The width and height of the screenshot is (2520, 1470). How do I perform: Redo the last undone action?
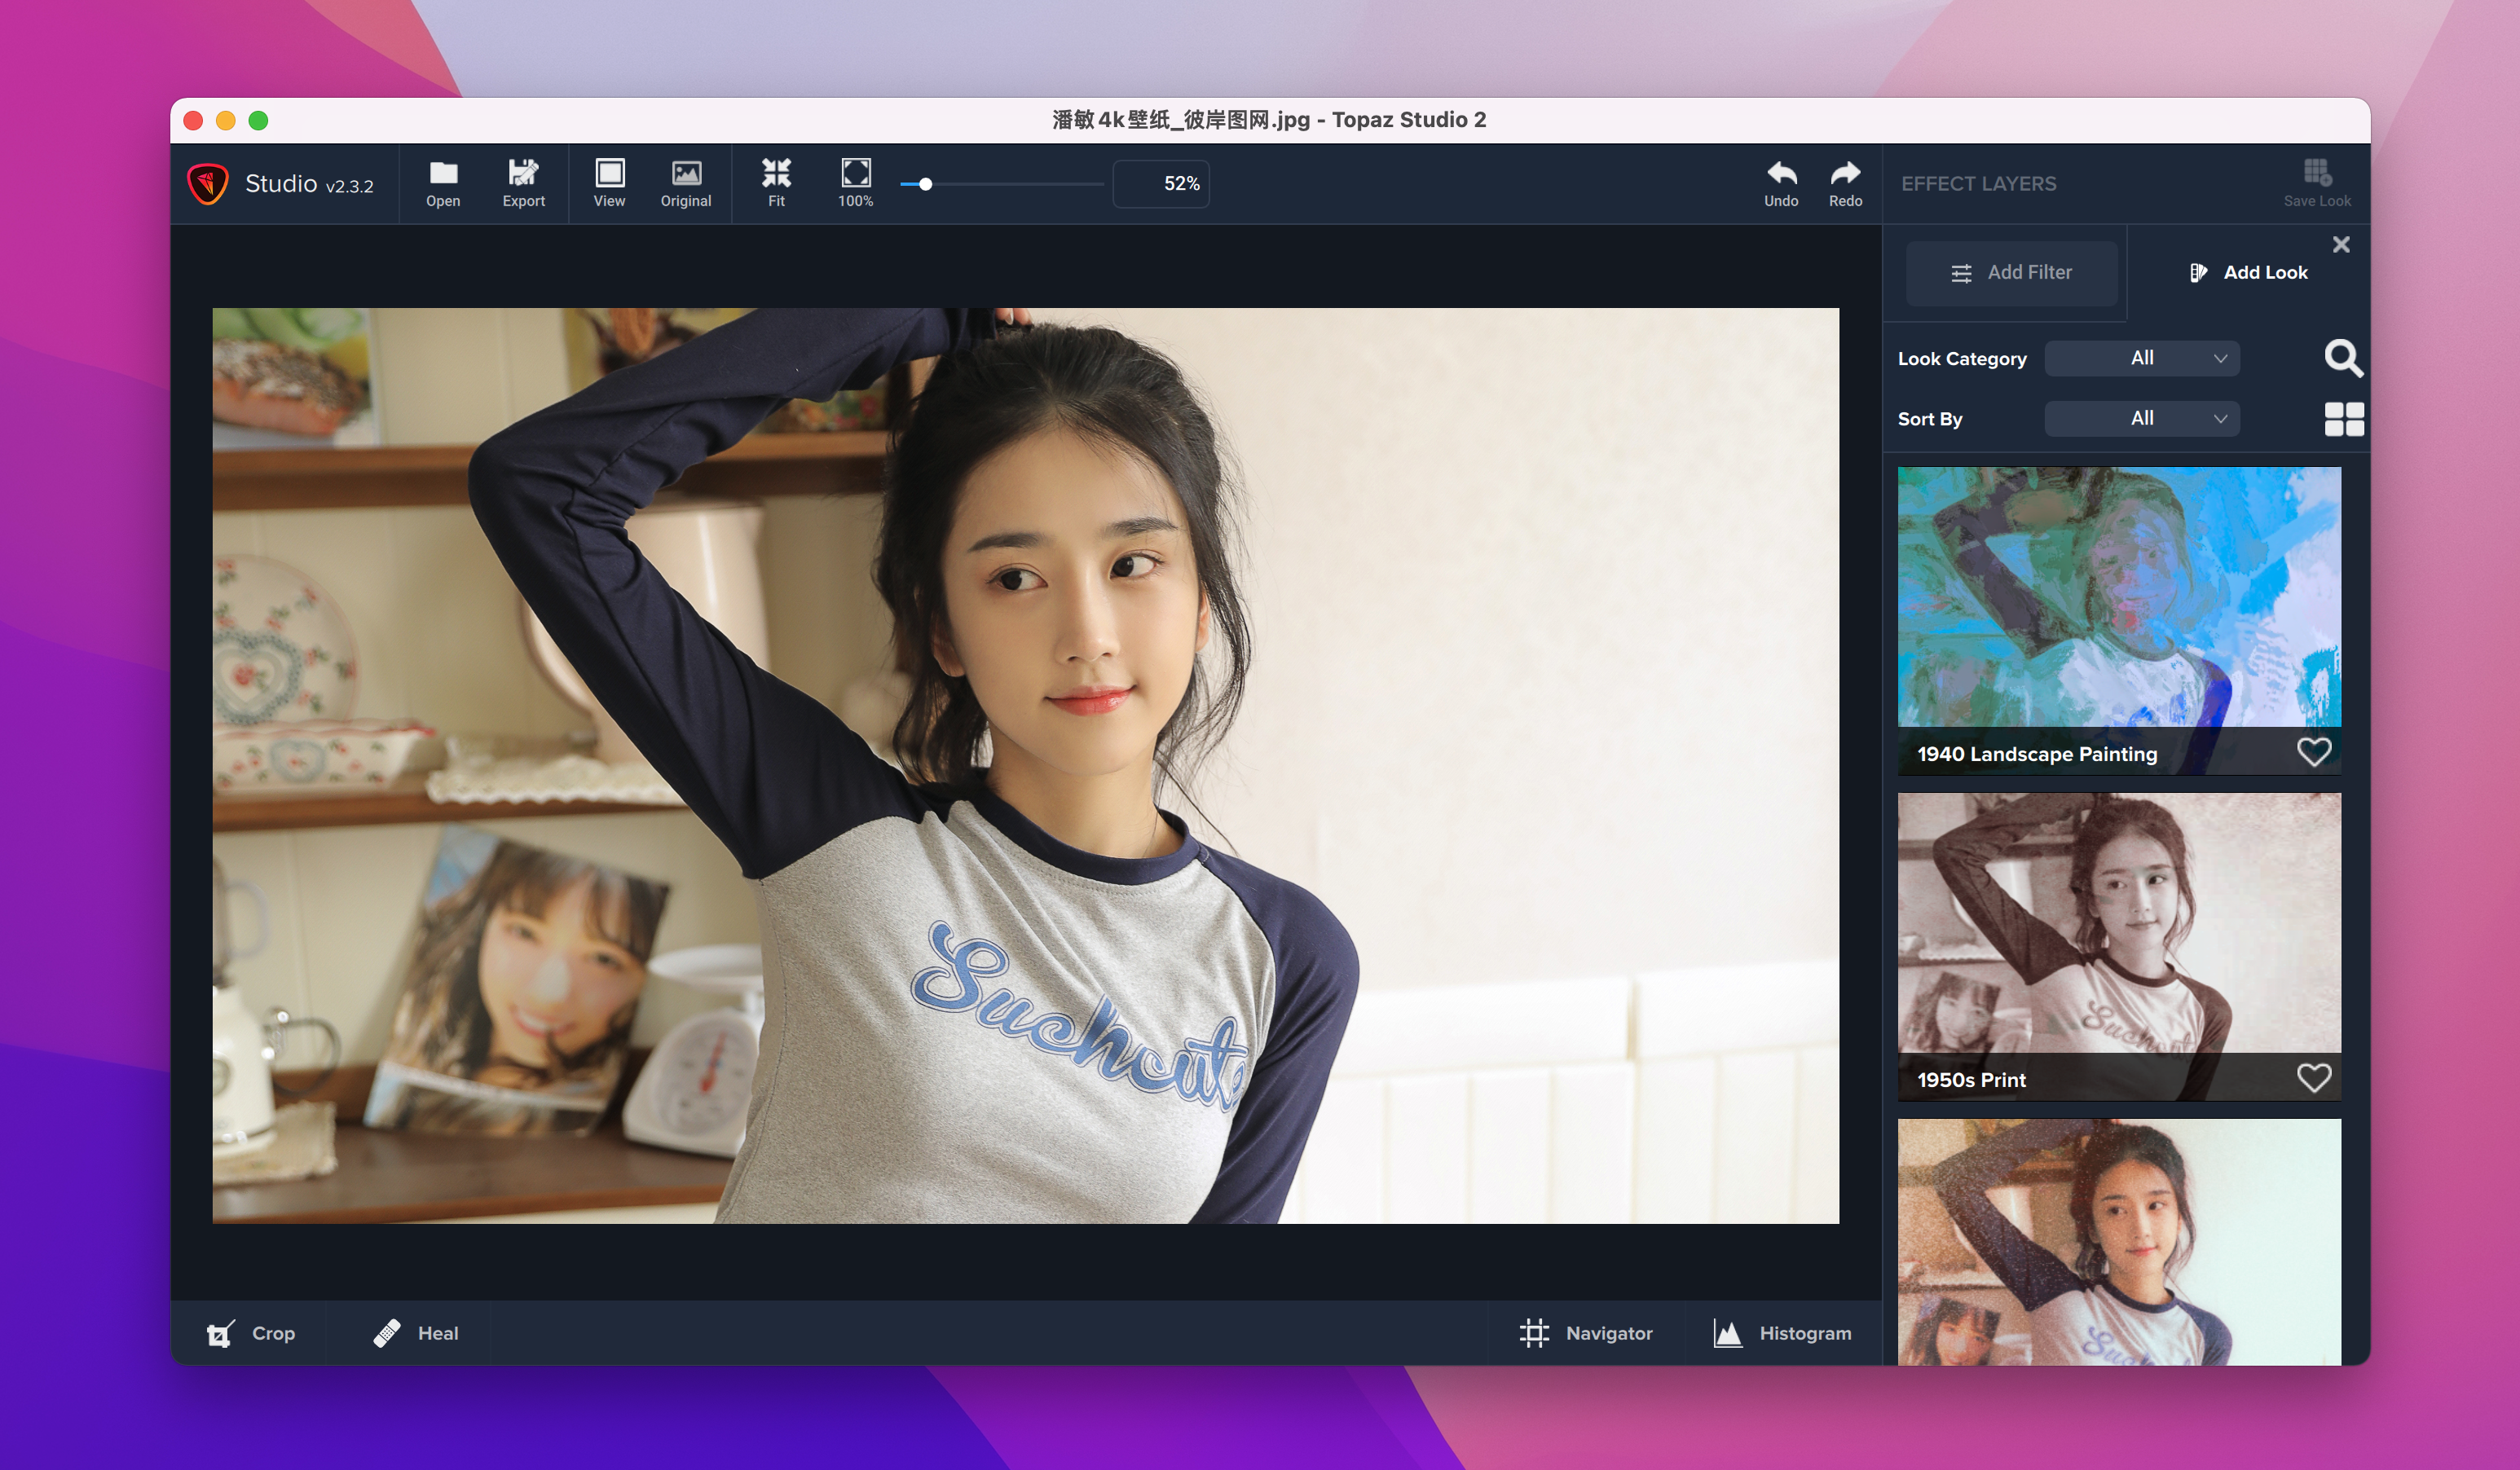coord(1845,183)
